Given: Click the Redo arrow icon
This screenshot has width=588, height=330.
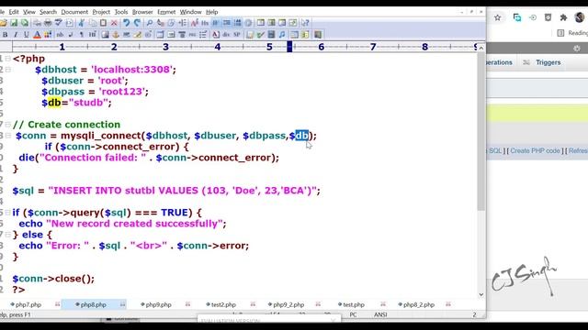Looking at the screenshot, I should point(137,23).
